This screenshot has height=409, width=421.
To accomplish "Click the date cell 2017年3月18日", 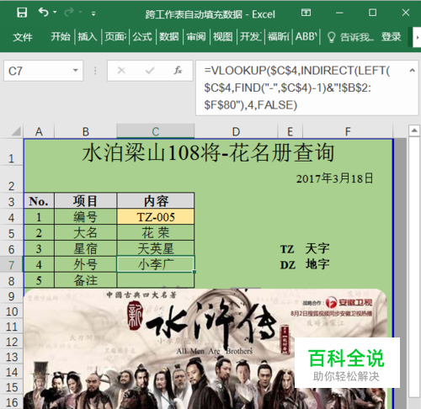I will tap(334, 178).
